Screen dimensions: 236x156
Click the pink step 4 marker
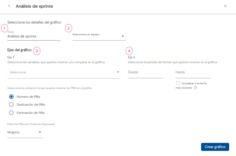[x=129, y=51]
